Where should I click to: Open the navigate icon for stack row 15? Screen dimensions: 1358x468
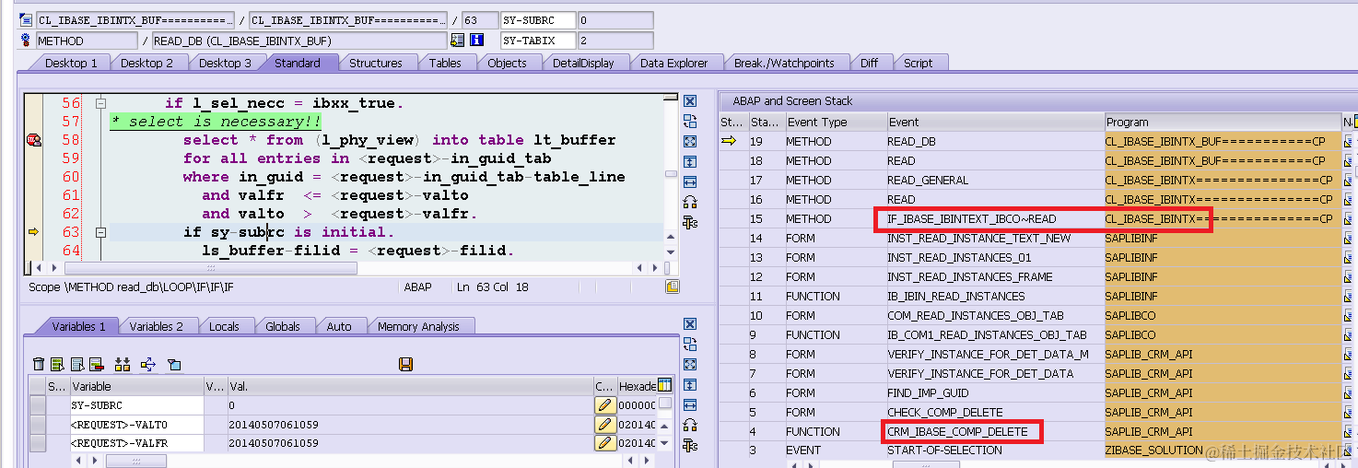[1349, 218]
